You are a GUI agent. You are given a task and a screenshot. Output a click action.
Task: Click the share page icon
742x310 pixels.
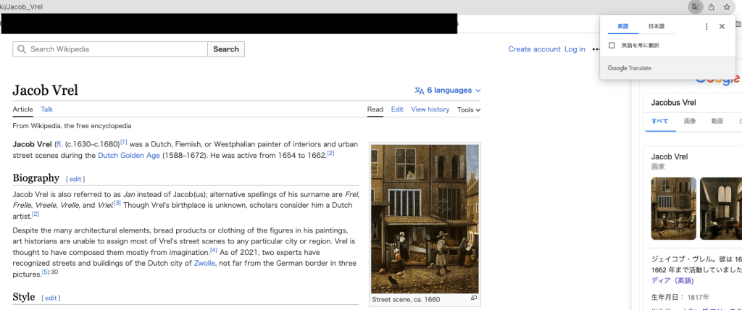[x=712, y=7]
